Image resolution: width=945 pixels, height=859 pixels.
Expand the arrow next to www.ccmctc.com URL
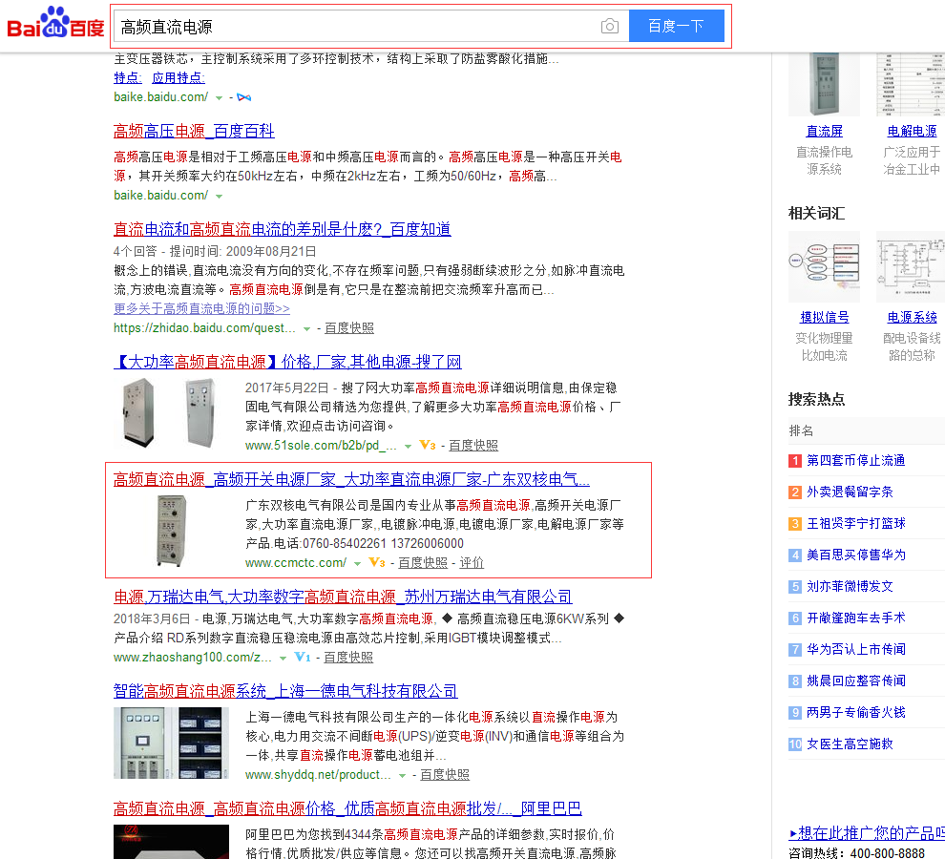click(x=358, y=563)
